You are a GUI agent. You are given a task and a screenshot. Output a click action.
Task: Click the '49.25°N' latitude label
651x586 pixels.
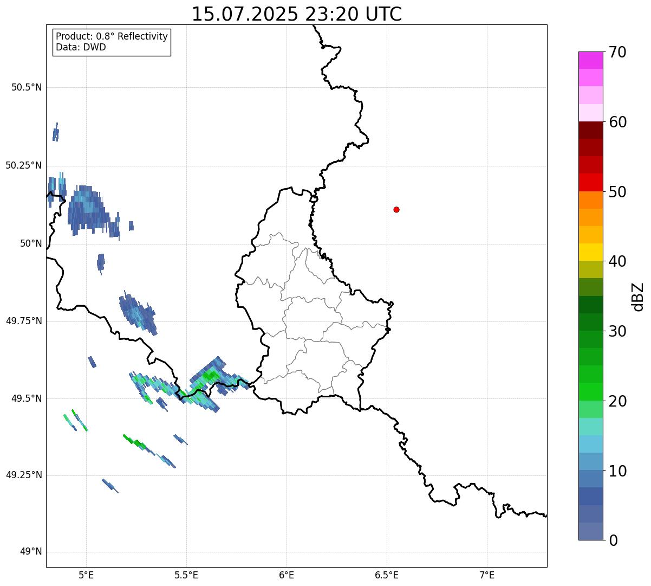[x=24, y=475]
